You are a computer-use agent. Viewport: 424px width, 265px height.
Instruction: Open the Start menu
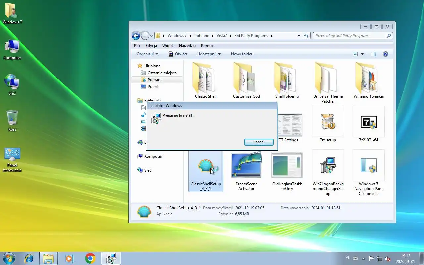(x=8, y=258)
